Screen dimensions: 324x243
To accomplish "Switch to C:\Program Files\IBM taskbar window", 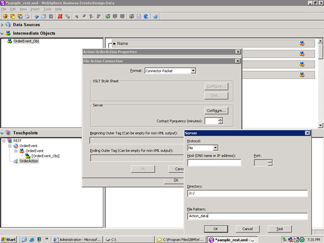I will pos(181,240).
